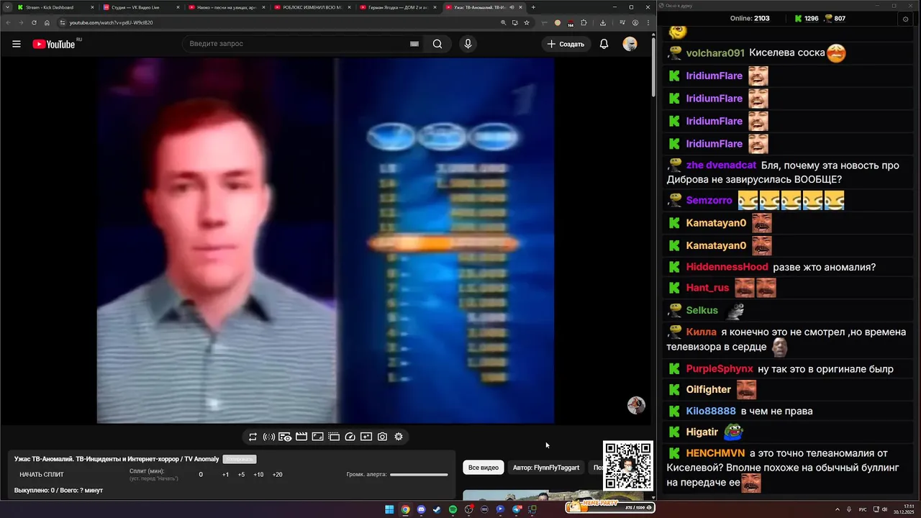
Task: Click the browser home button
Action: pyautogui.click(x=47, y=22)
